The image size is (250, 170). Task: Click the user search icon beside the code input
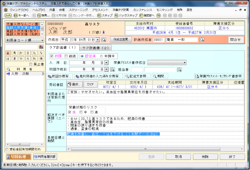point(41,47)
